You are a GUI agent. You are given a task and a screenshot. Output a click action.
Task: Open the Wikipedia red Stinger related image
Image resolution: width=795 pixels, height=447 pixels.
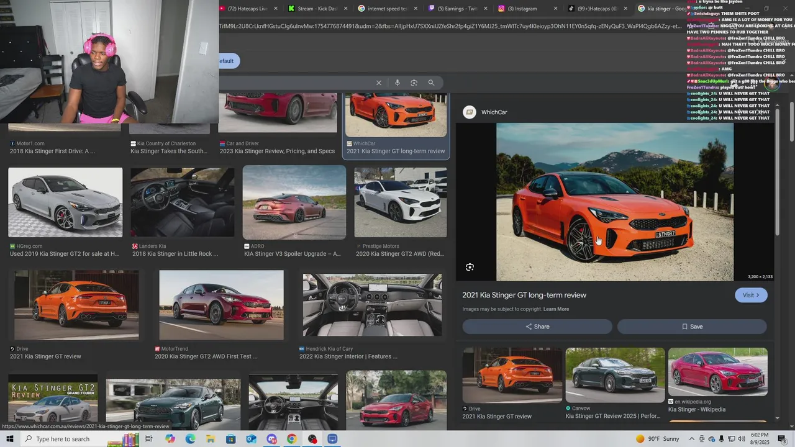[x=718, y=371]
